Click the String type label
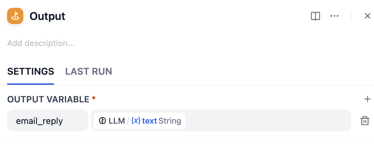 170,121
